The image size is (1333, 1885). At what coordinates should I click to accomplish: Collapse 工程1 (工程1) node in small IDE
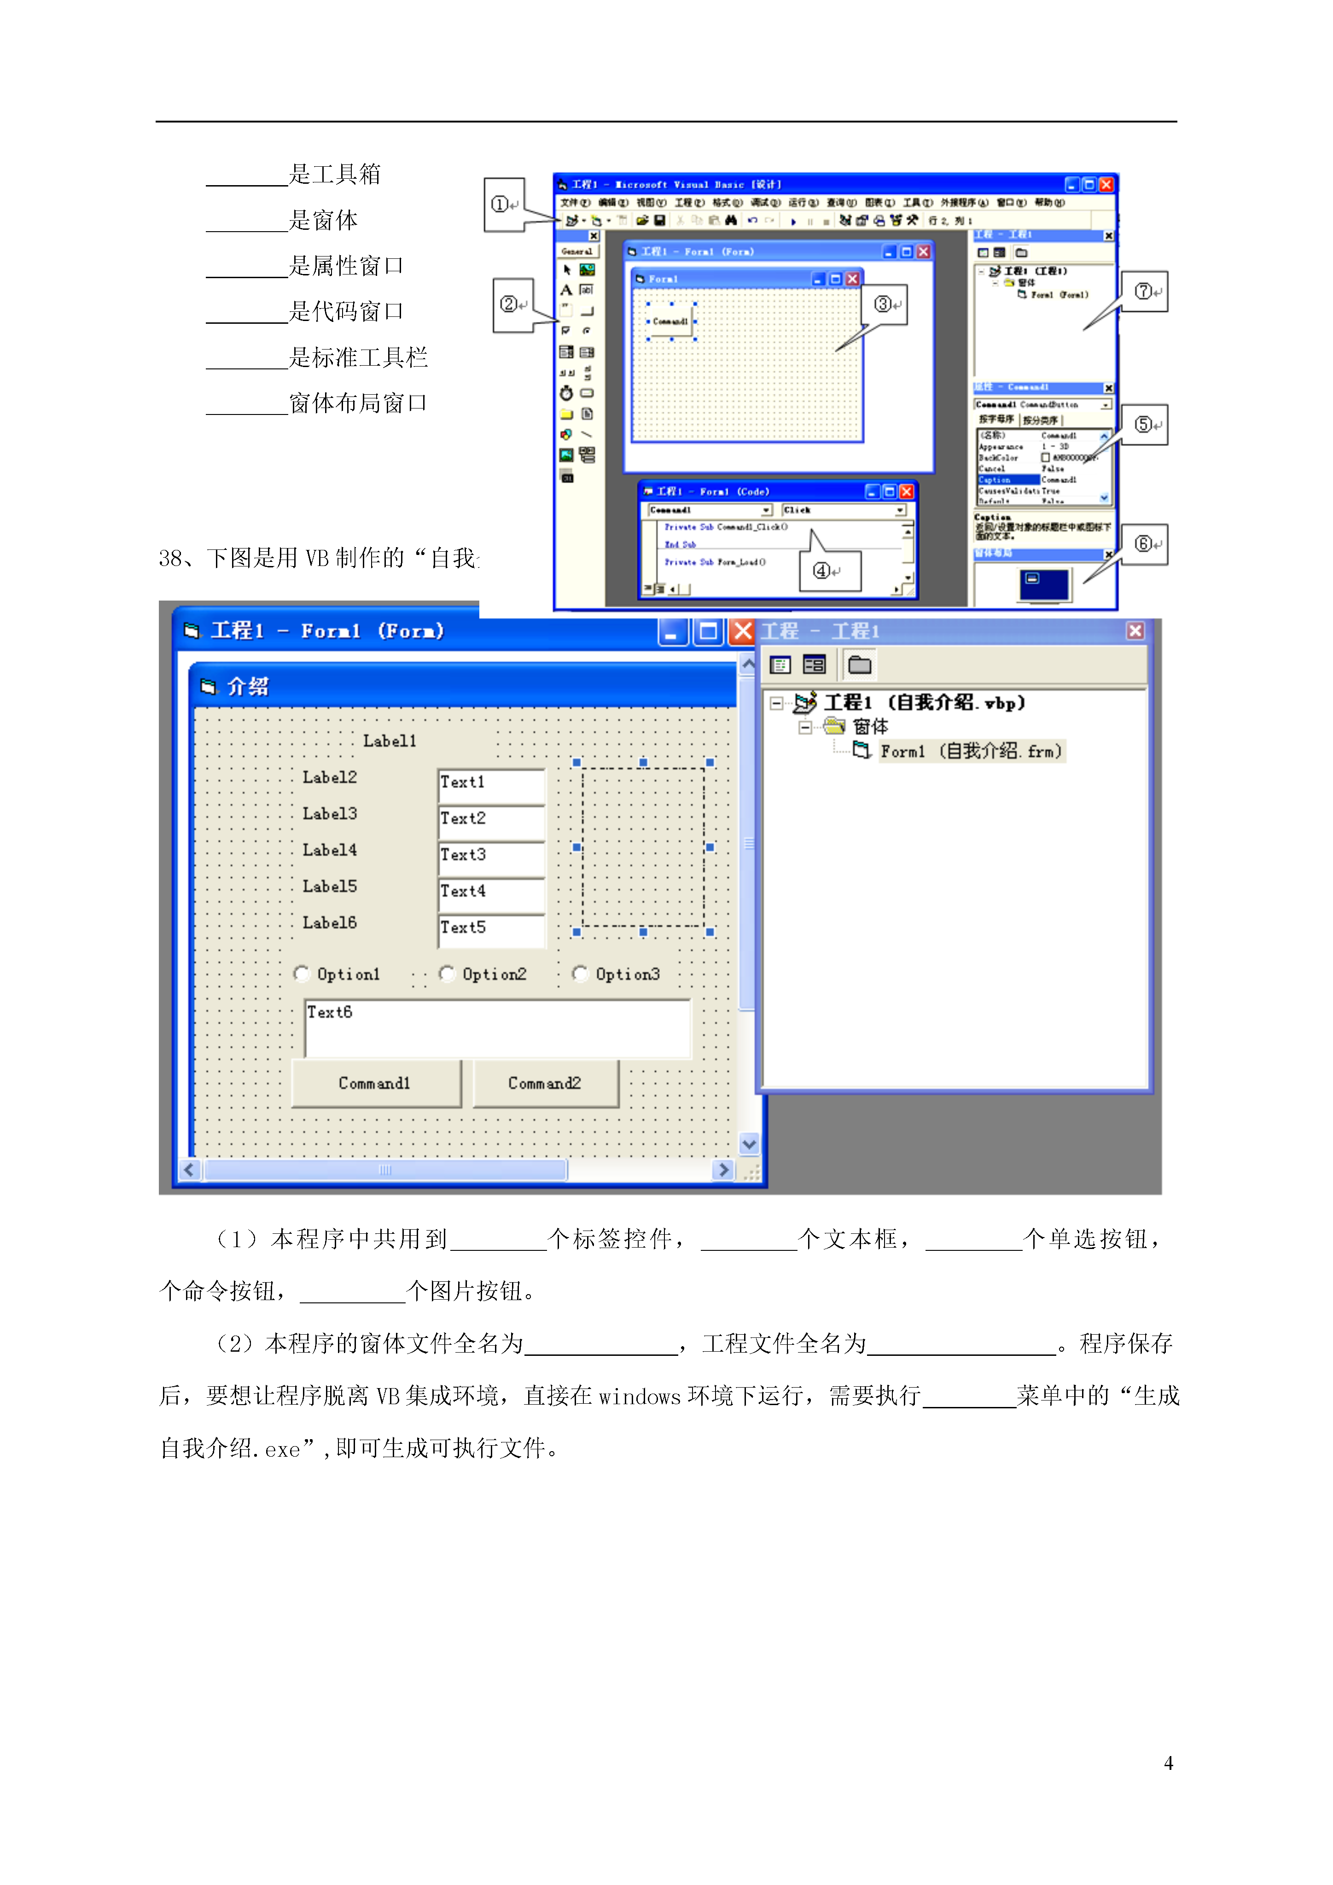click(981, 271)
